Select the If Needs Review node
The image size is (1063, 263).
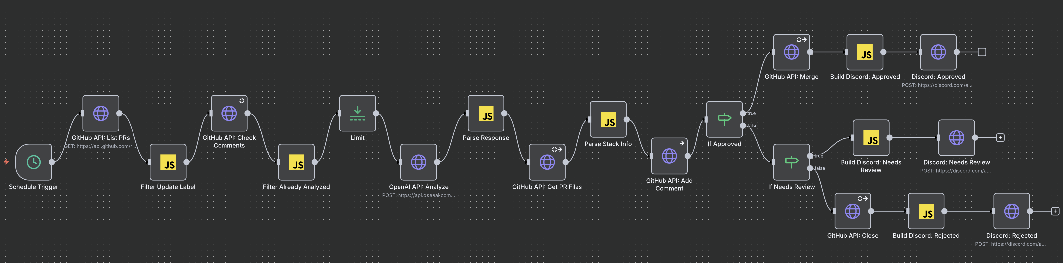(x=791, y=162)
